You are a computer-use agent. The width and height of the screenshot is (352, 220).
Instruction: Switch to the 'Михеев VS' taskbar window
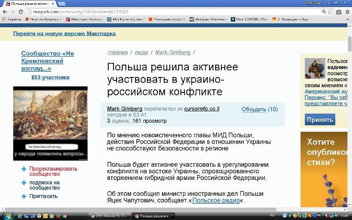point(109,216)
